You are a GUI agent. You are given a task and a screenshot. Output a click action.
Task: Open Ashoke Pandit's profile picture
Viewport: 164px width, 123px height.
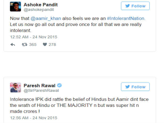[x=15, y=7]
